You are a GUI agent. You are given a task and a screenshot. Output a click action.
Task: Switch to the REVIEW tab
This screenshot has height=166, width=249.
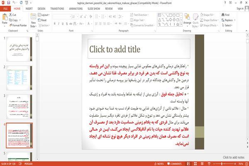(109, 9)
